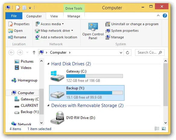Expand the Access media dropdown
The image size is (176, 140).
[63, 24]
